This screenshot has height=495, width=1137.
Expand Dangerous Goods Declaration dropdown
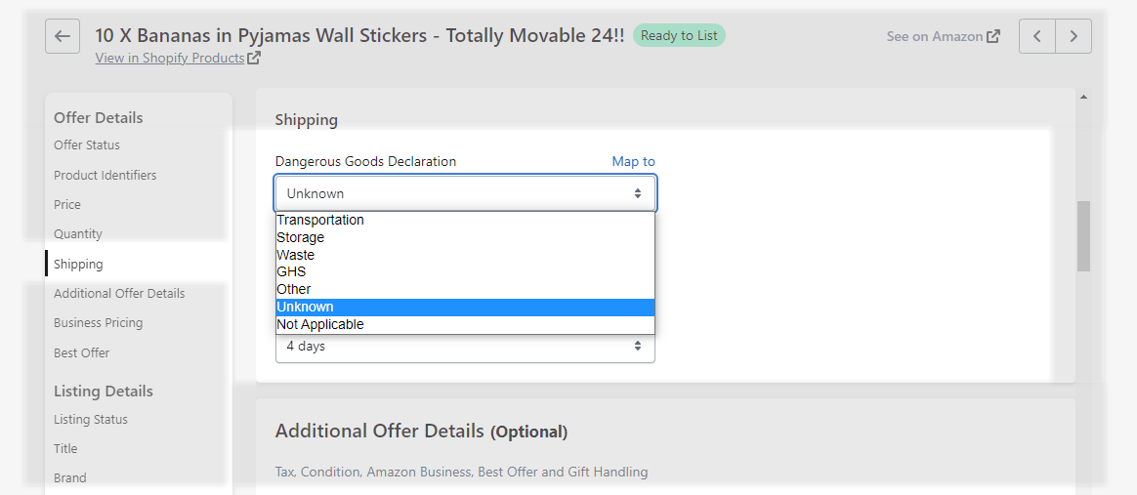[x=465, y=193]
